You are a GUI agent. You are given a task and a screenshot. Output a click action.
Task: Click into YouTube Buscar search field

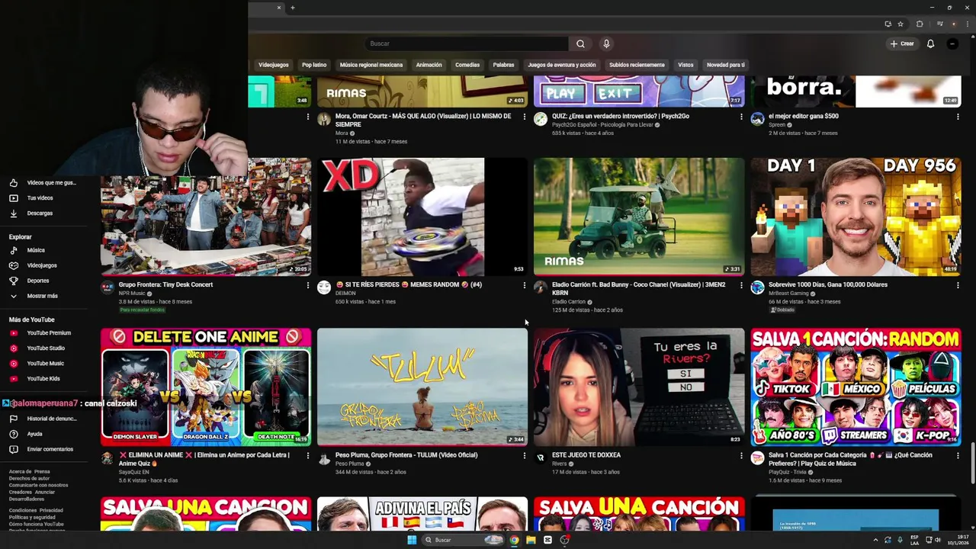(x=467, y=43)
